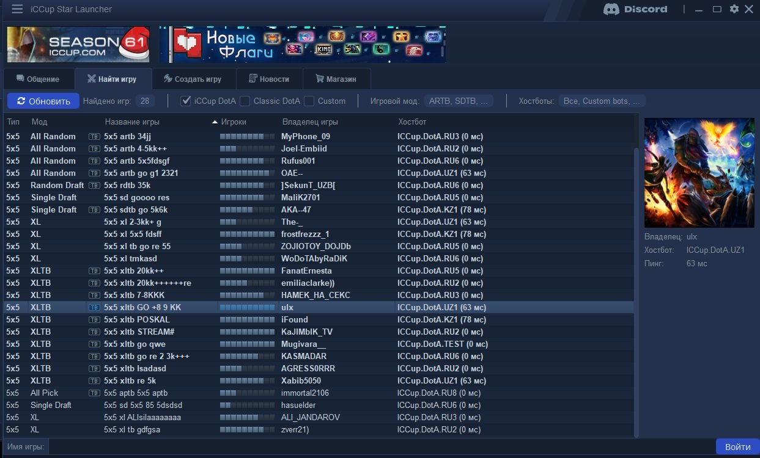Image resolution: width=760 pixels, height=458 pixels.
Task: Switch to the Найти игру tab
Action: 112,79
